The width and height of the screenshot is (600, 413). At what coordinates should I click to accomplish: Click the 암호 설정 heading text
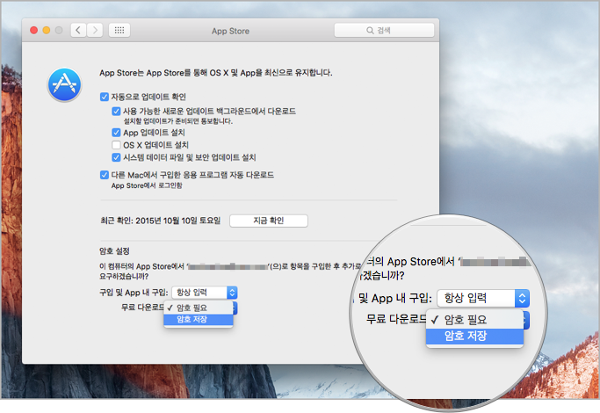point(114,251)
